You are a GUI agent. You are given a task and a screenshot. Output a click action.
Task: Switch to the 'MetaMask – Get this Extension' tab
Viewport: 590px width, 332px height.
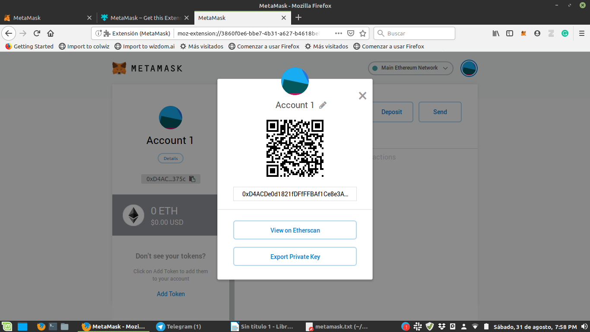(145, 18)
